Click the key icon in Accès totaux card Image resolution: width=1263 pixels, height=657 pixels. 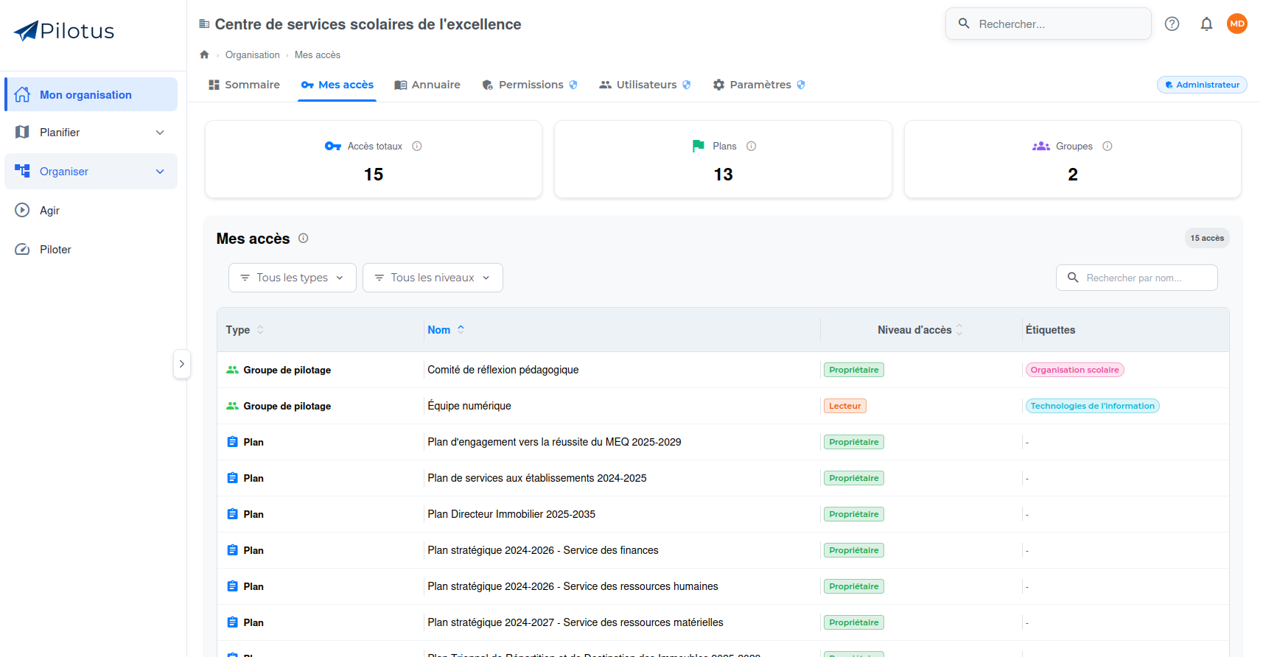point(333,146)
